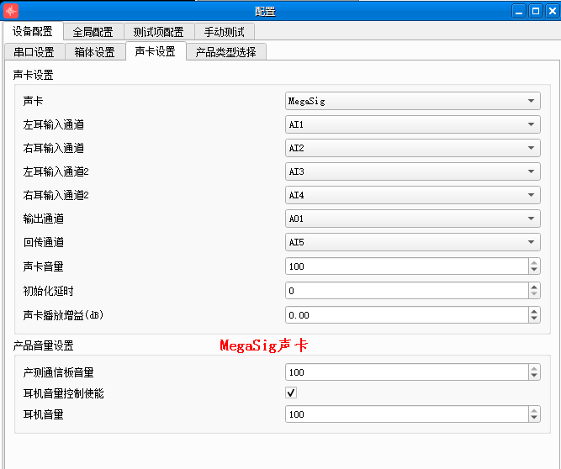Click the 耳机音量 input field
Screen dimensions: 561x469
(x=407, y=414)
